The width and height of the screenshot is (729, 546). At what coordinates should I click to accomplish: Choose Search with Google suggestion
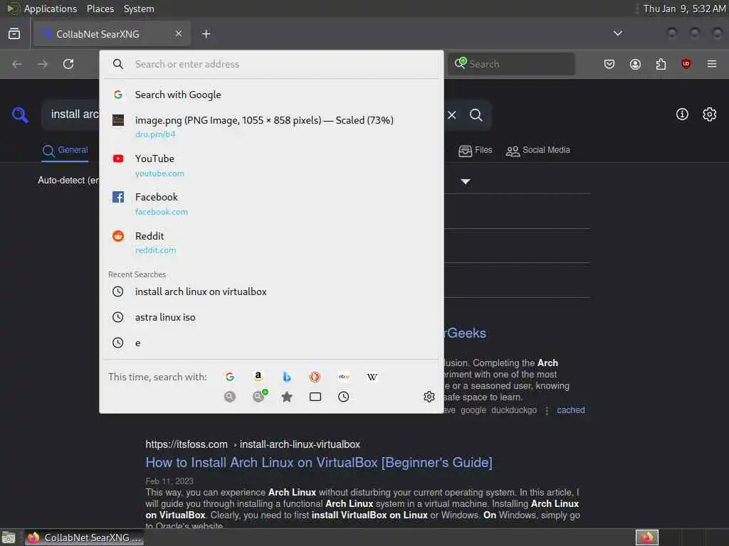click(271, 95)
